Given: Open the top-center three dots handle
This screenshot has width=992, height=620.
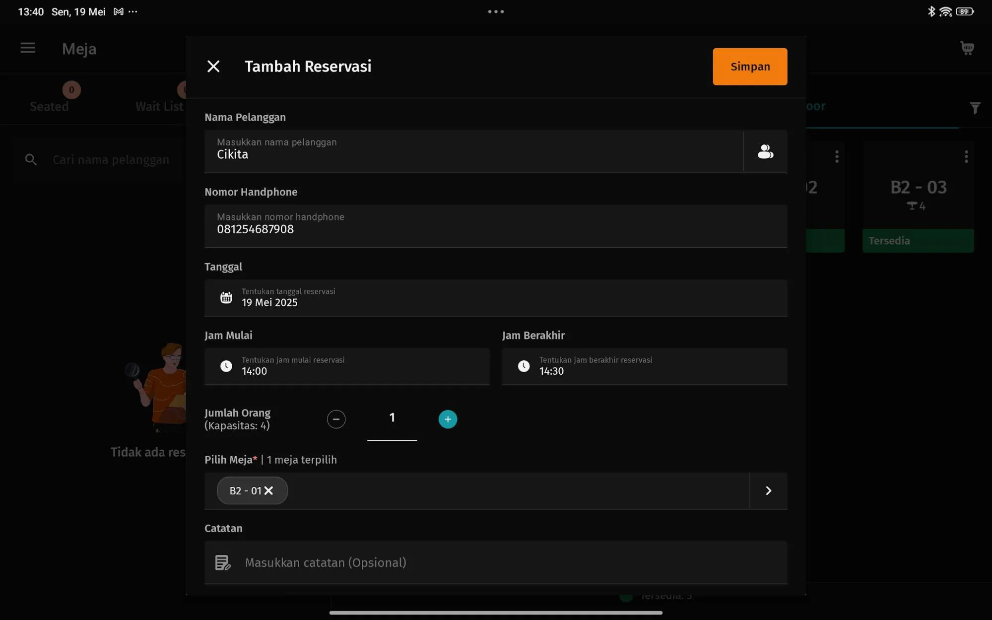Looking at the screenshot, I should coord(496,11).
